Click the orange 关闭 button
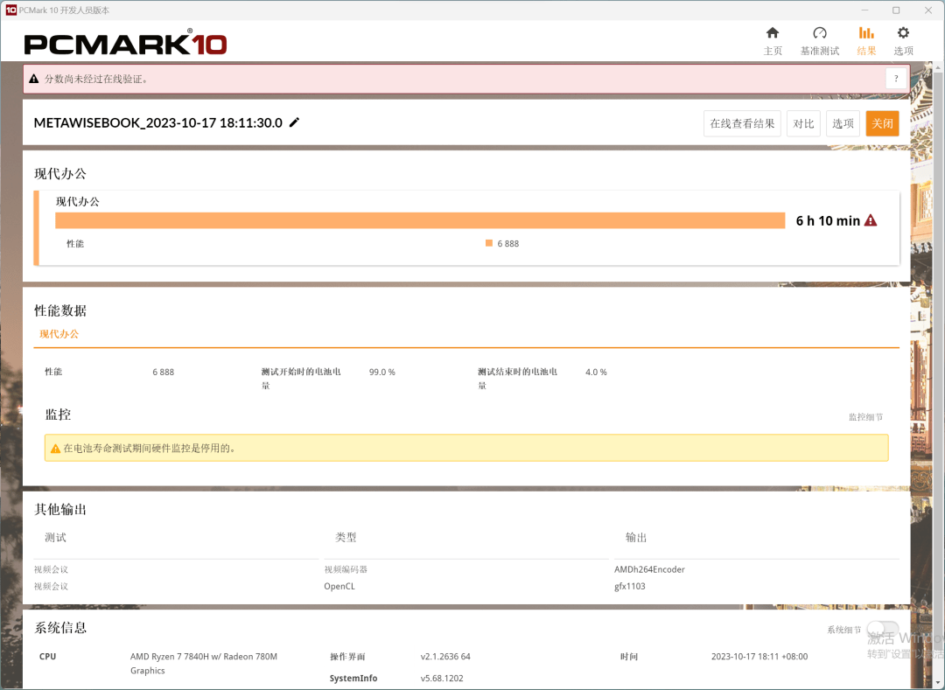 coord(882,123)
